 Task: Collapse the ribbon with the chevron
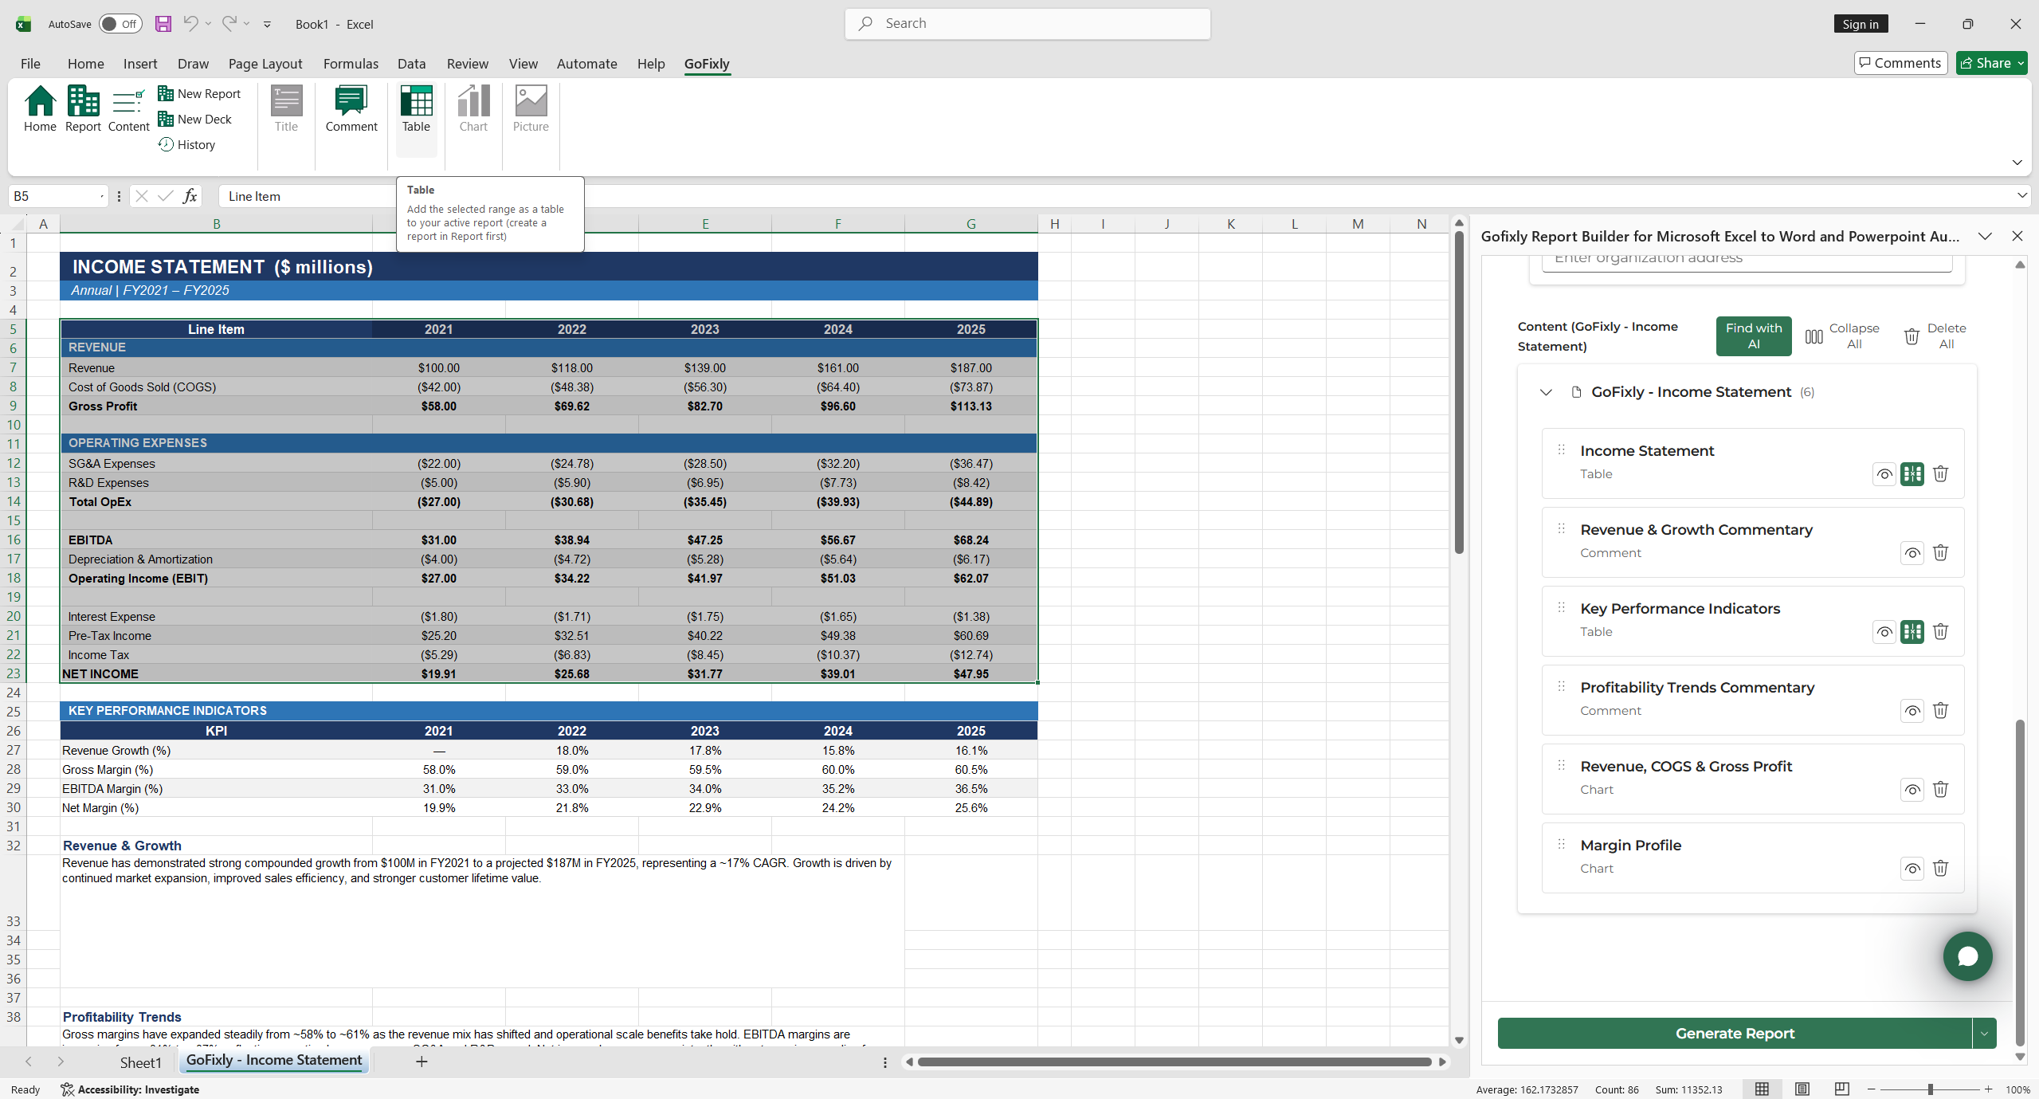[2017, 163]
